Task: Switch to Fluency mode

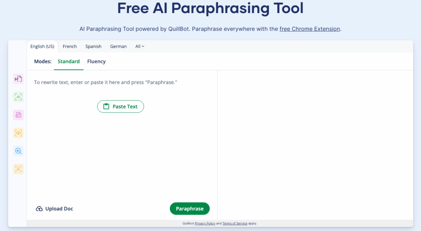Action: pyautogui.click(x=96, y=61)
